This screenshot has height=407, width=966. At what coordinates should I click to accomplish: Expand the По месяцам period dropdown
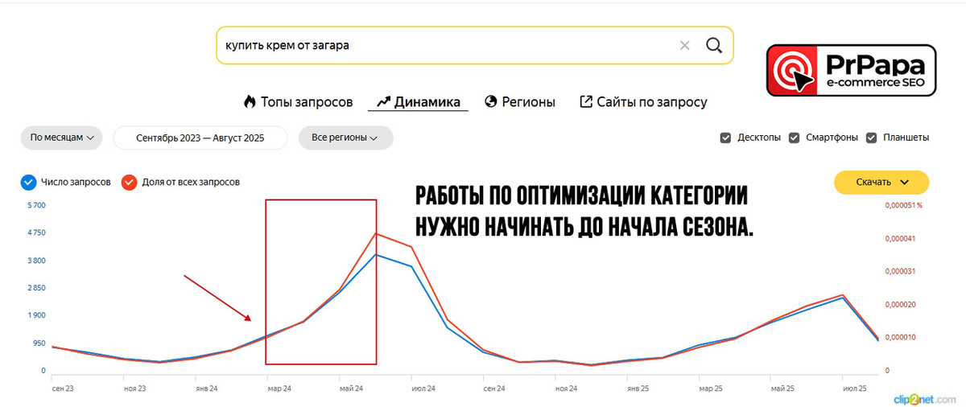tap(61, 138)
